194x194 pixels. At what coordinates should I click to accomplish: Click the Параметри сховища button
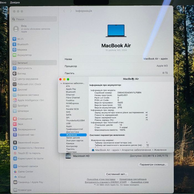pyautogui.click(x=153, y=165)
